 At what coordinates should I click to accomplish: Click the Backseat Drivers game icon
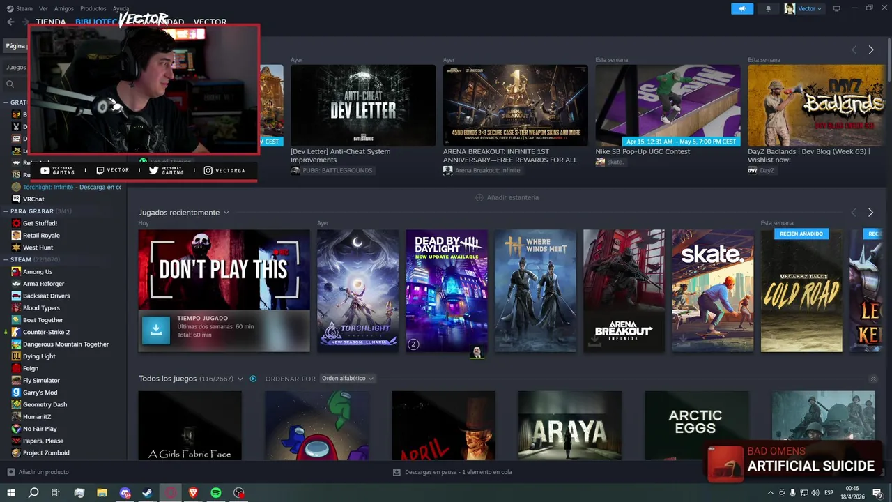click(16, 296)
